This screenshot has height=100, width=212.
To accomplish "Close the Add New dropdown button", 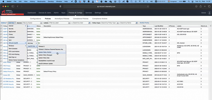I will (12, 23).
